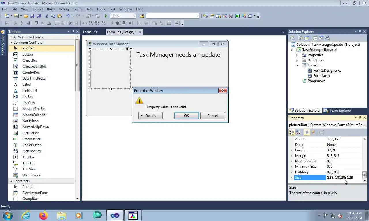The width and height of the screenshot is (369, 221).
Task: Switch to the Form1.cs* code tab
Action: (91, 32)
